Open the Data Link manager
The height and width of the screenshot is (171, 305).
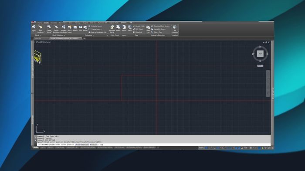[148, 29]
